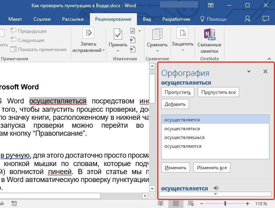Click horizontal scrollbar right arrow
The width and height of the screenshot is (275, 208).
click(x=145, y=196)
